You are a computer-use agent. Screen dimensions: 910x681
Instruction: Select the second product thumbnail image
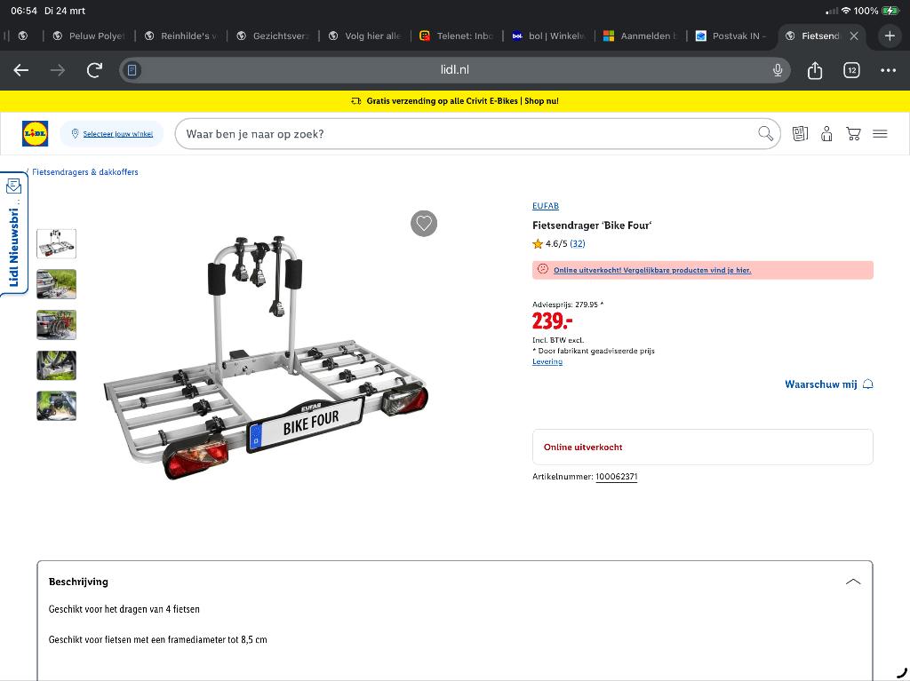point(56,284)
